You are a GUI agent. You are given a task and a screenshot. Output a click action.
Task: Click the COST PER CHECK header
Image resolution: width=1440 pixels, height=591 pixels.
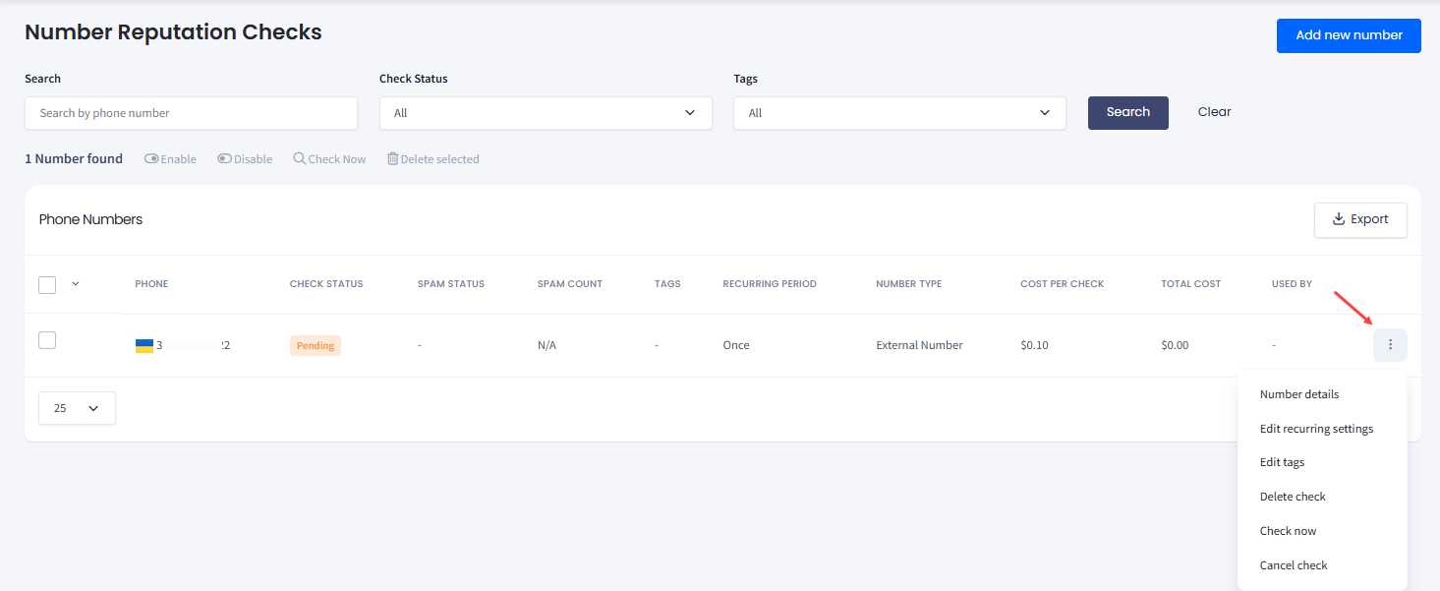(1063, 284)
